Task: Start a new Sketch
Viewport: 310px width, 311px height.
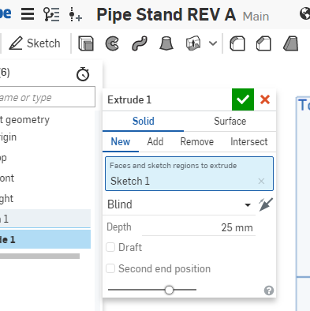Action: click(35, 43)
